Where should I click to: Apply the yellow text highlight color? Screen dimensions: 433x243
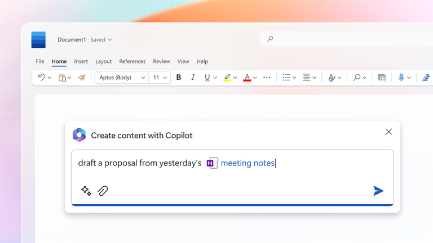click(x=227, y=78)
